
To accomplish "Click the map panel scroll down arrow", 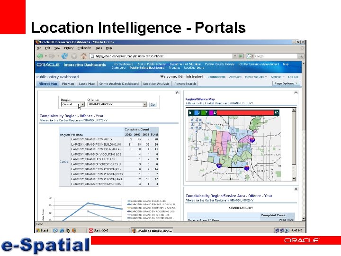I will point(294,179).
